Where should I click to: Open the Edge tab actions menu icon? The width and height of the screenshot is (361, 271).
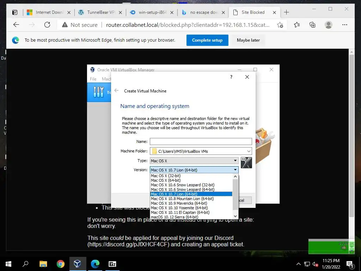pos(15,12)
